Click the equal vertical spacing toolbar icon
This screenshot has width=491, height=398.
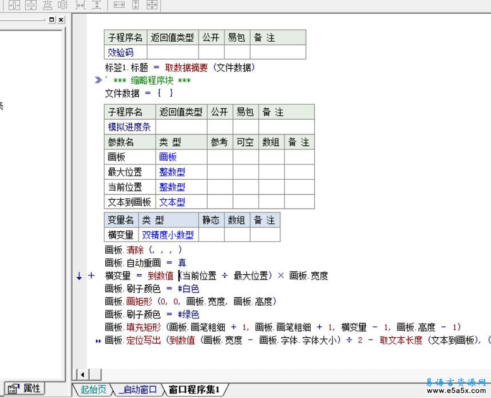coord(97,5)
